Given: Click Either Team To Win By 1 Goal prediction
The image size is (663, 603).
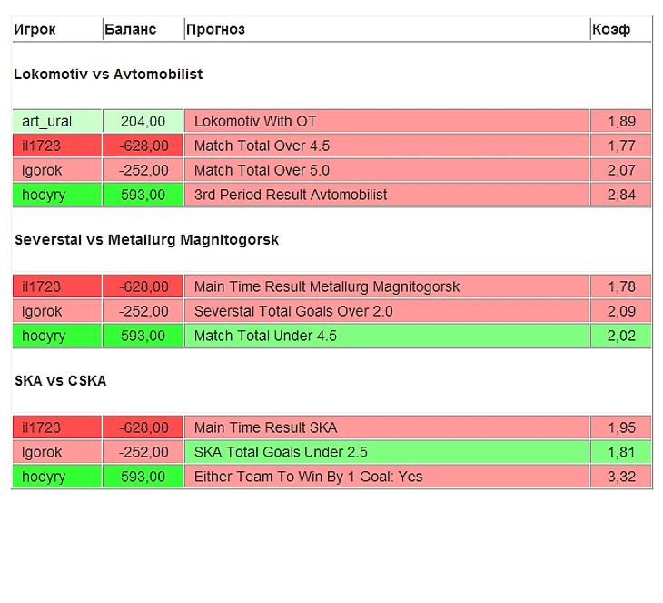Looking at the screenshot, I should coord(308,477).
